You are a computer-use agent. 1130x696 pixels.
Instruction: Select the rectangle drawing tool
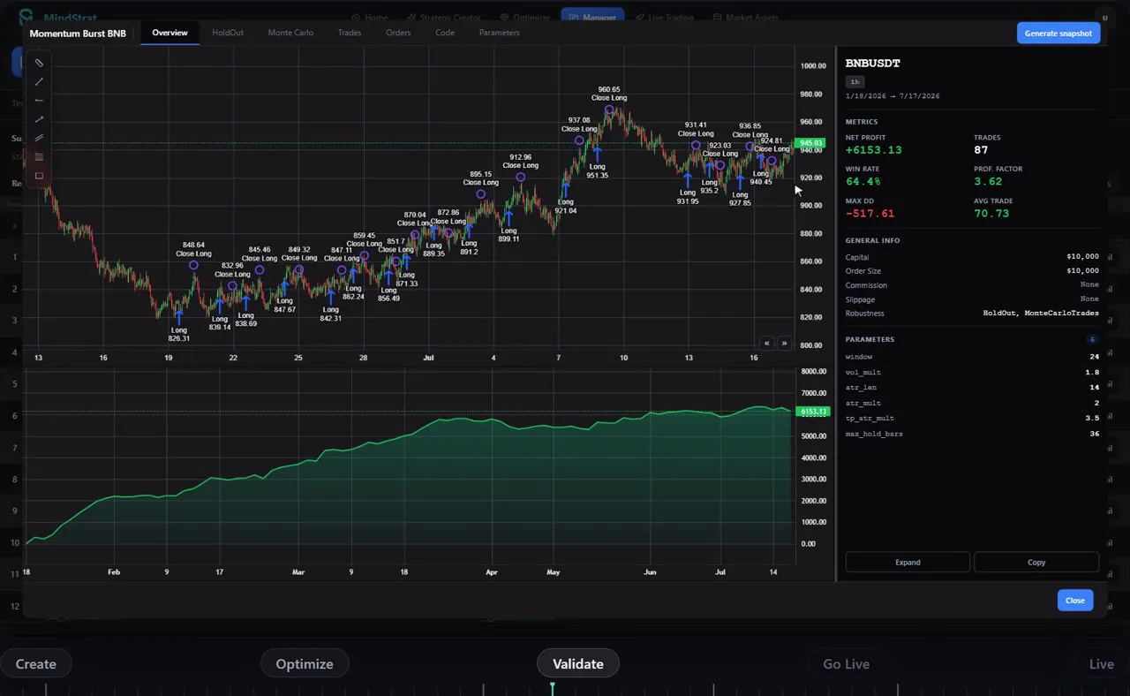pyautogui.click(x=39, y=176)
